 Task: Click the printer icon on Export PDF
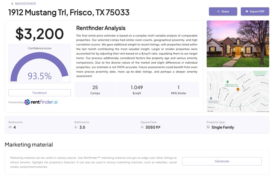247,11
